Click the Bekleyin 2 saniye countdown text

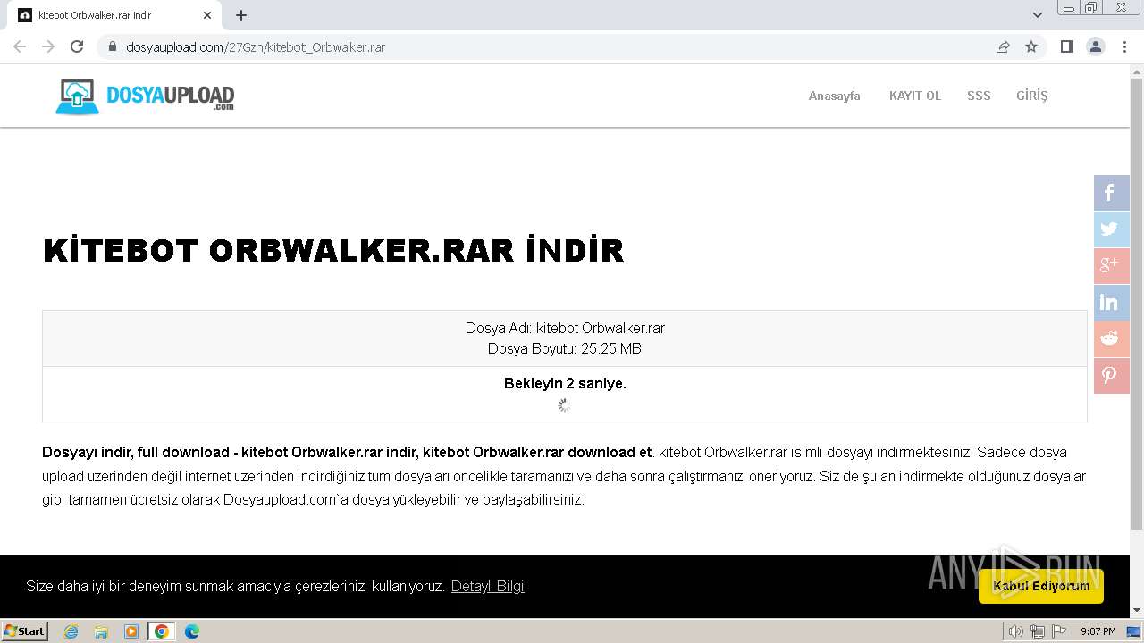(x=565, y=383)
